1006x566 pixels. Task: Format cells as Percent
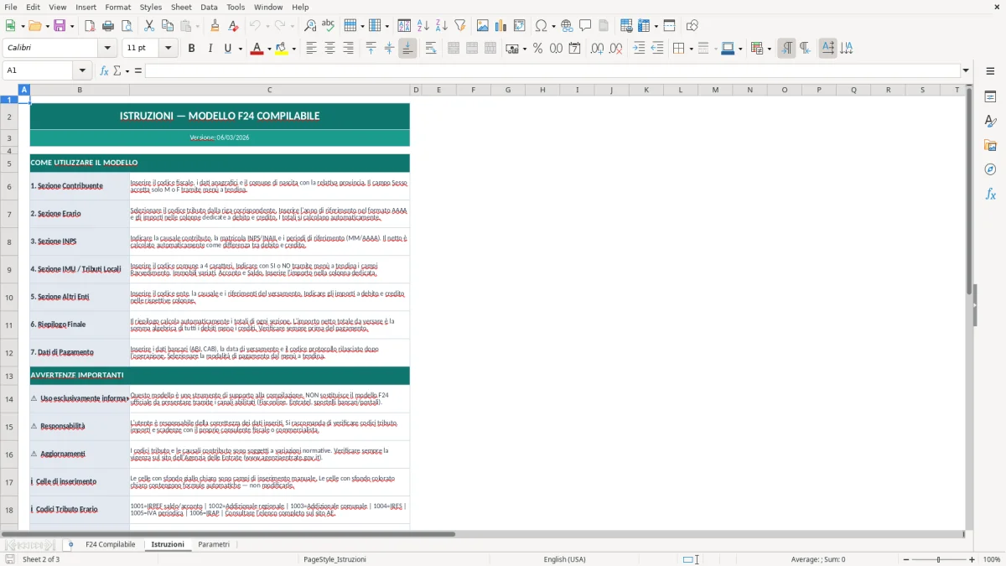pyautogui.click(x=538, y=49)
